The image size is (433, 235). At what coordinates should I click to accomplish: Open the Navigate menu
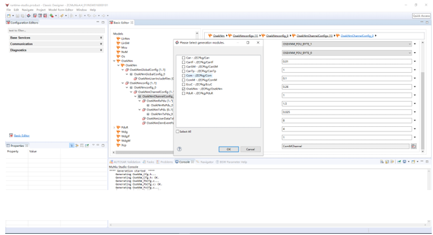tap(27, 10)
